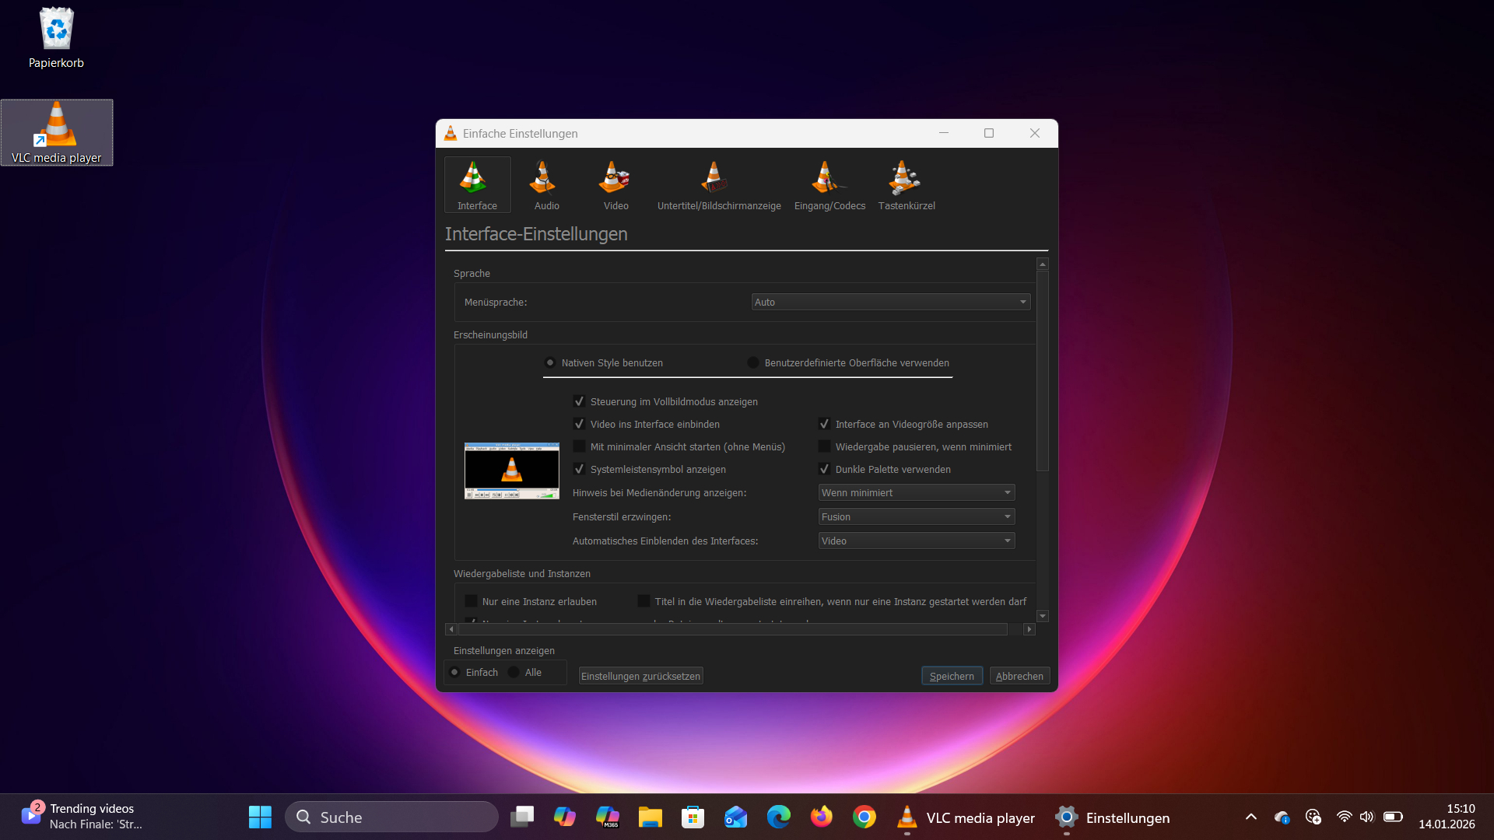Image resolution: width=1494 pixels, height=840 pixels.
Task: Select the Interface settings category icon
Action: coord(476,184)
